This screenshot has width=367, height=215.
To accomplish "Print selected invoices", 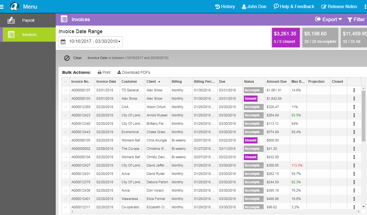I will pos(104,72).
